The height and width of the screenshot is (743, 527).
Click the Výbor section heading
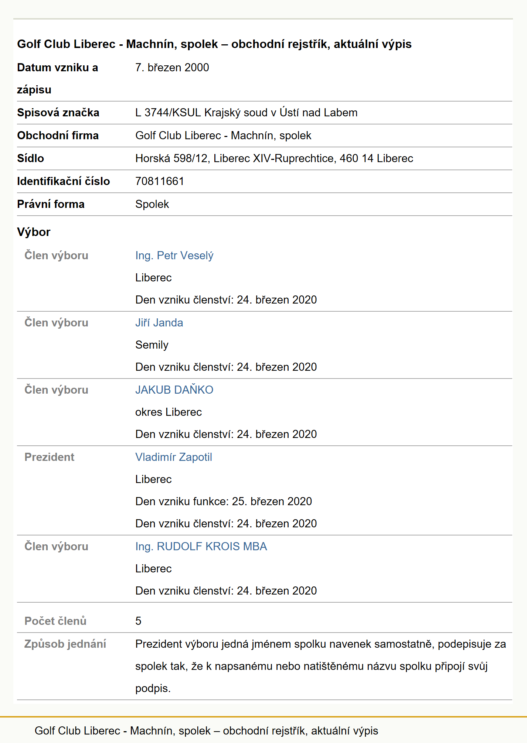click(x=34, y=232)
